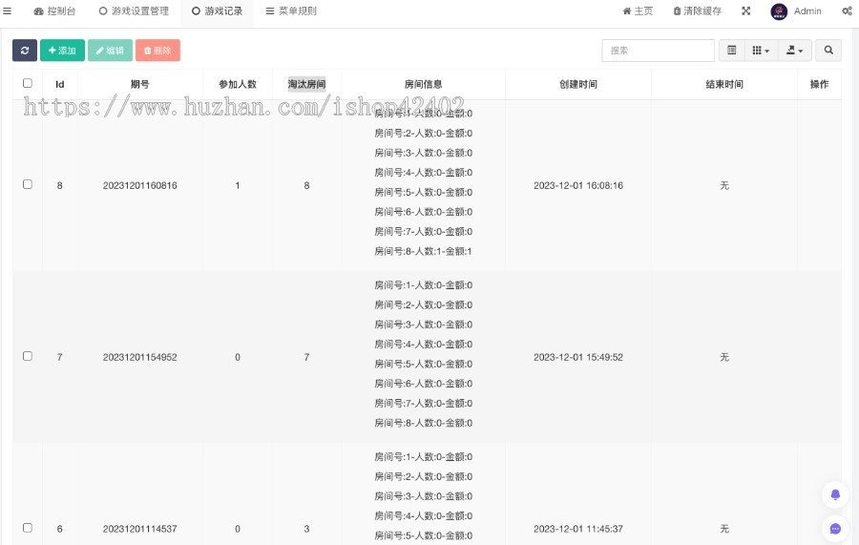
Task: Click the green 添加 add button
Action: 62,51
